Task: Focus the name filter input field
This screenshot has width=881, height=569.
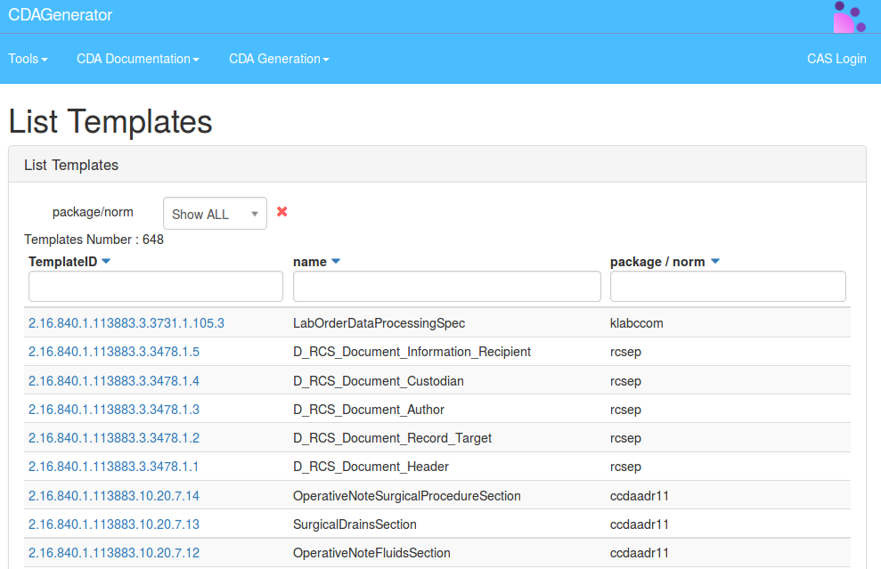Action: [446, 287]
